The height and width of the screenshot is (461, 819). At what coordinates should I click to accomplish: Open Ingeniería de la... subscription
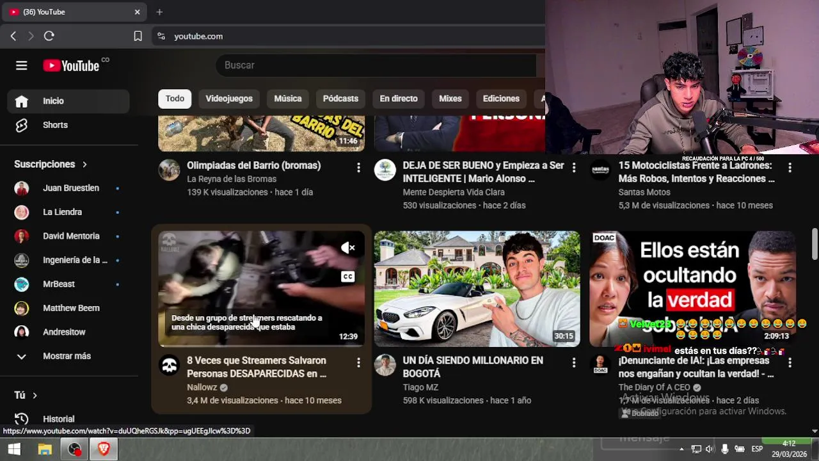(68, 260)
